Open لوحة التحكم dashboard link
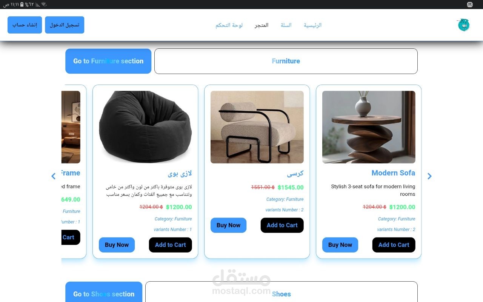The height and width of the screenshot is (302, 483). pos(229,25)
